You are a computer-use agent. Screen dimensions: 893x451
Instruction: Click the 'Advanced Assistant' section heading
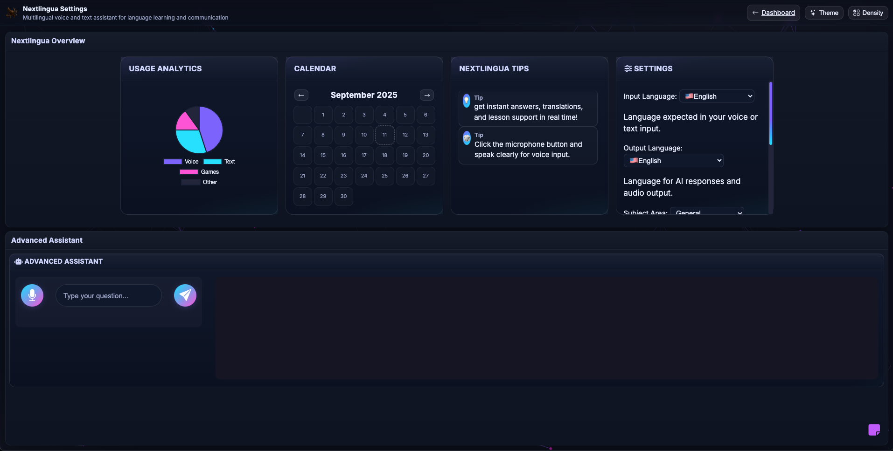click(47, 240)
